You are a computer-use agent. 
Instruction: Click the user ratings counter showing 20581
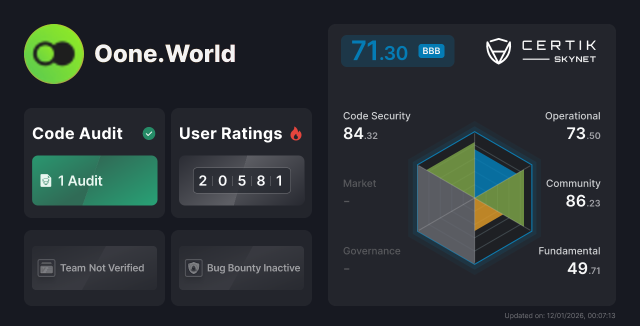(241, 180)
